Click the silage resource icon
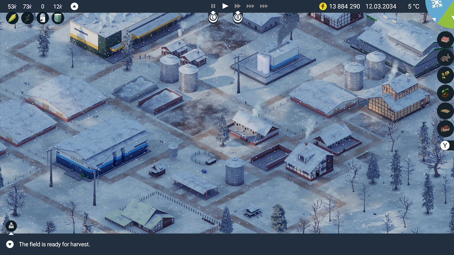Image resolution: width=454 pixels, height=255 pixels. pos(57,18)
